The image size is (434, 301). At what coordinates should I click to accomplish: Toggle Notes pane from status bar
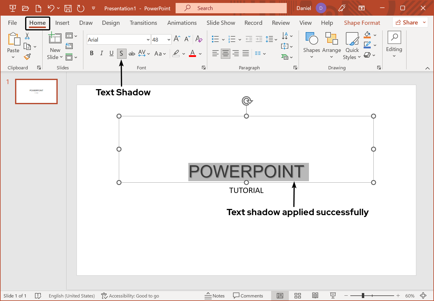[x=215, y=295]
